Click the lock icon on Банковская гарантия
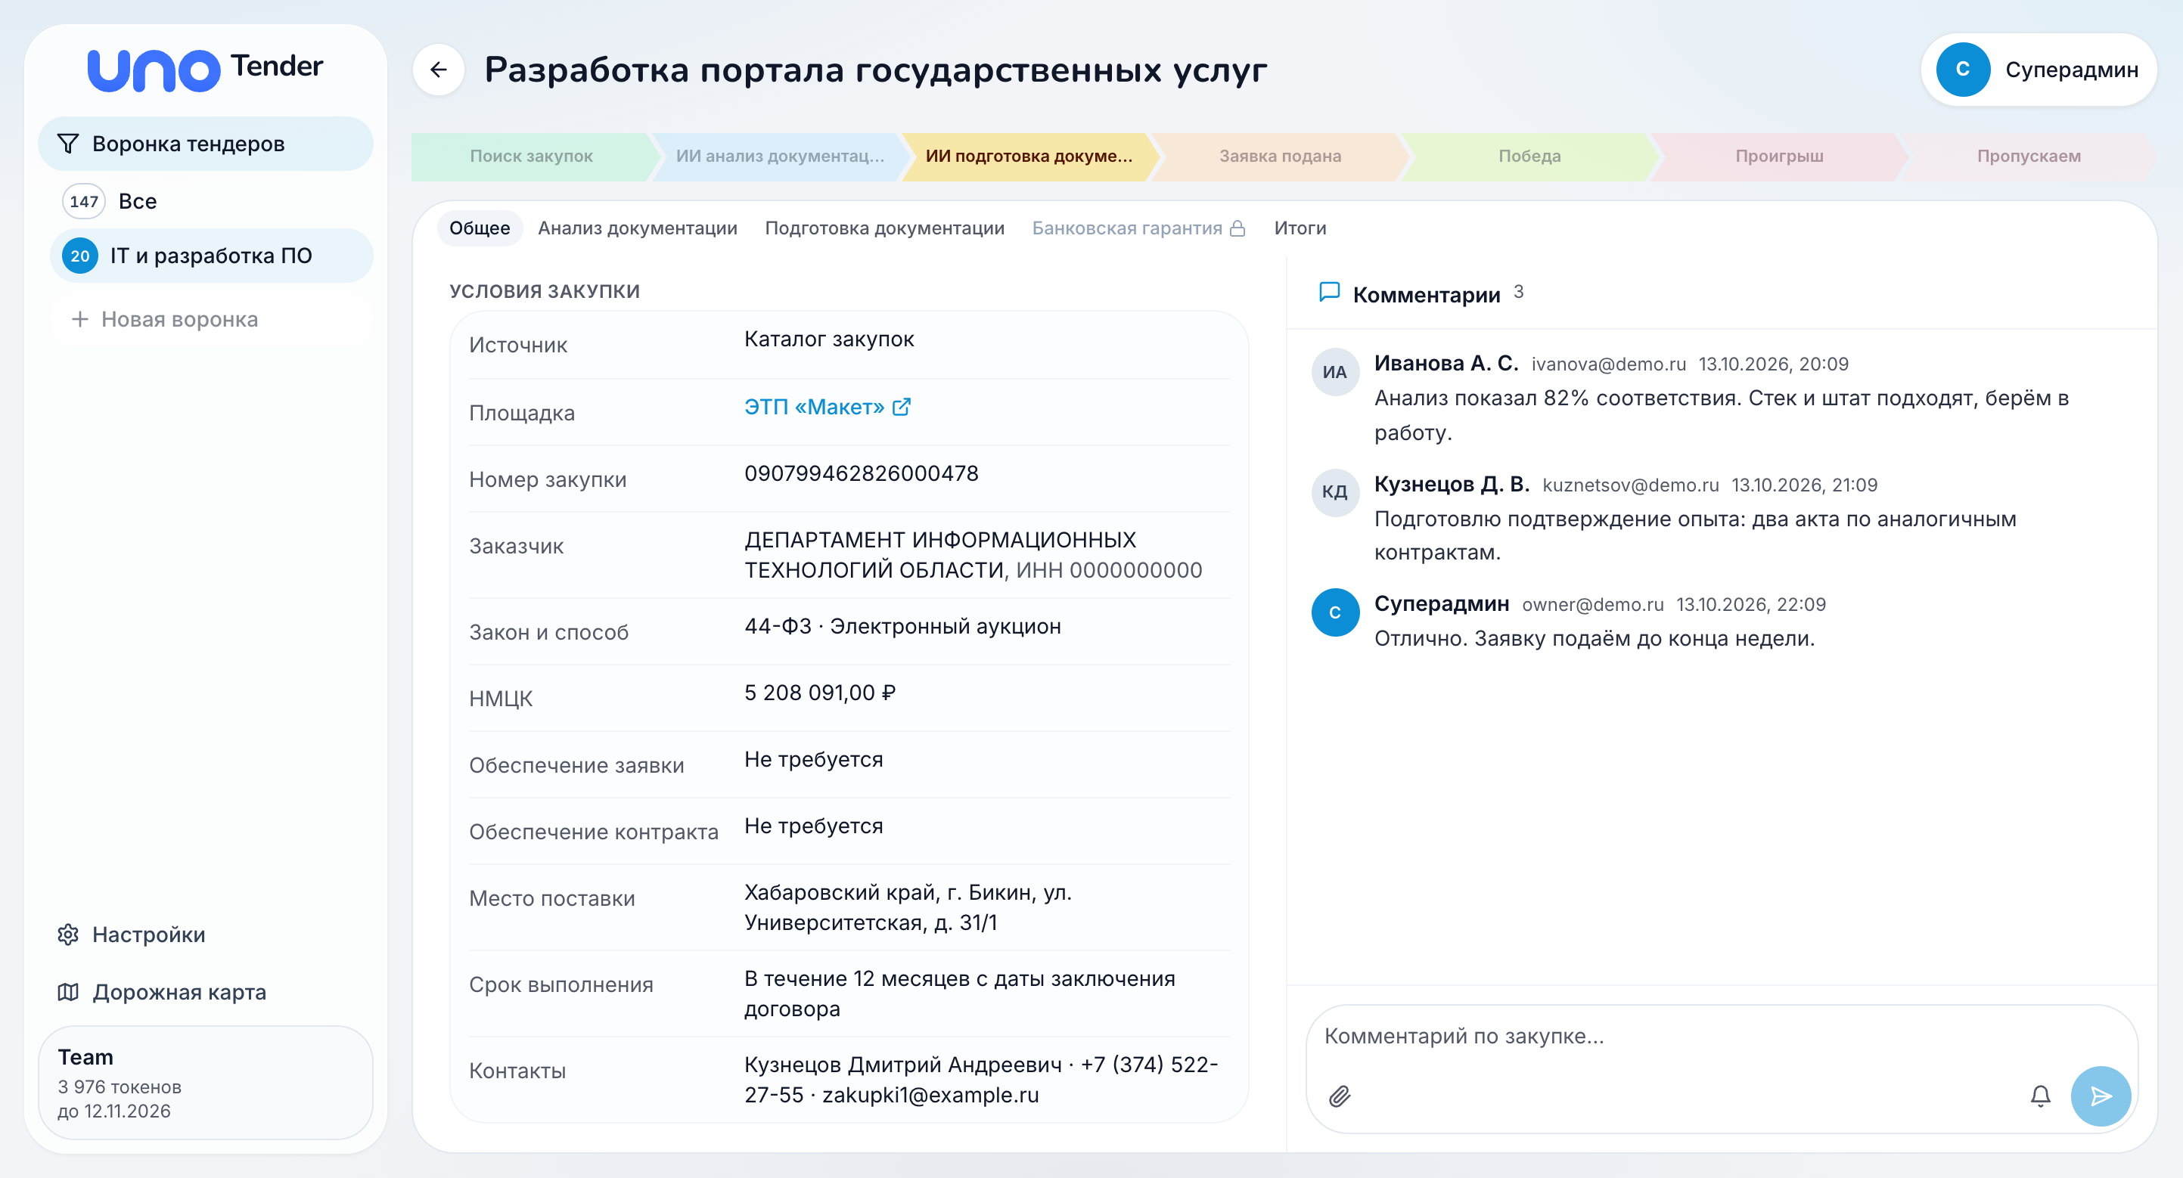Viewport: 2183px width, 1178px height. click(1237, 228)
